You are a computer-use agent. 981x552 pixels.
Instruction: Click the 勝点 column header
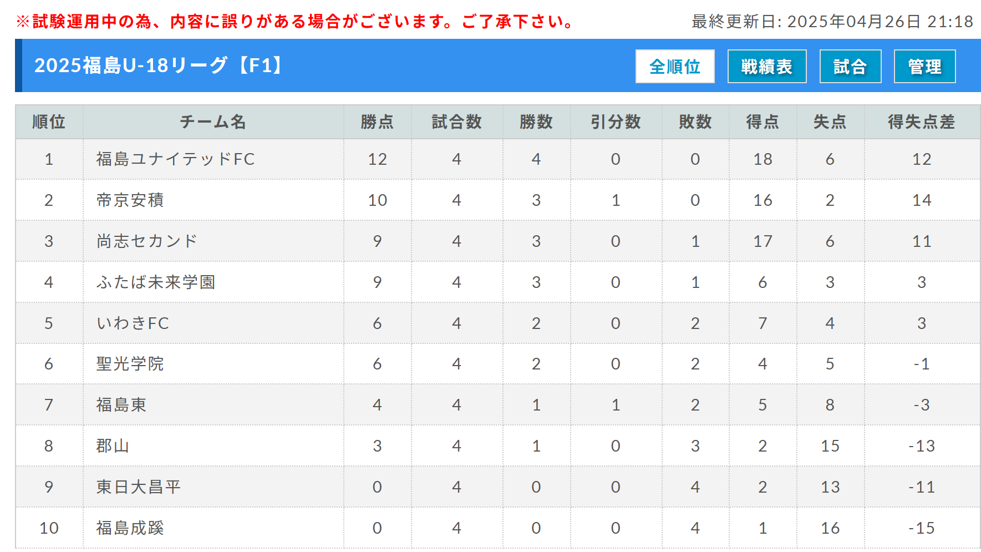(377, 121)
